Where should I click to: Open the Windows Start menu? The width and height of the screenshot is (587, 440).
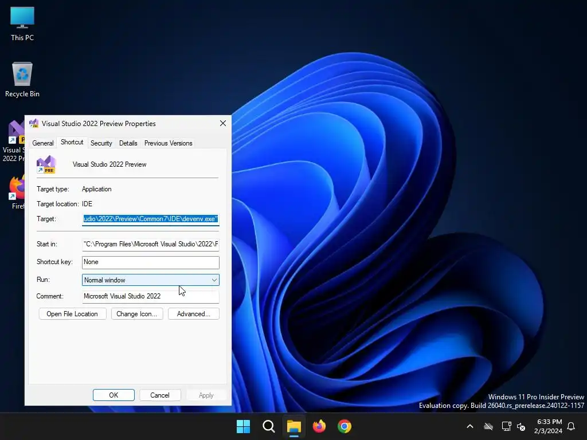pyautogui.click(x=243, y=426)
